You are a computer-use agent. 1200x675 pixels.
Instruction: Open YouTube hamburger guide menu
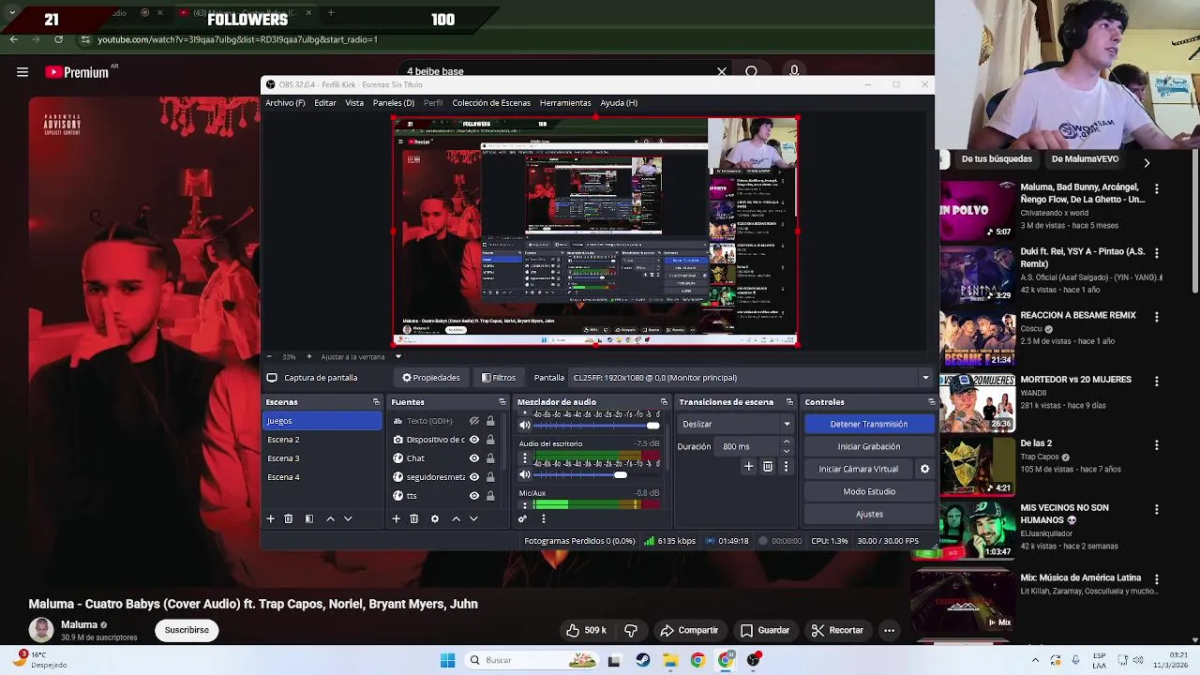(22, 72)
